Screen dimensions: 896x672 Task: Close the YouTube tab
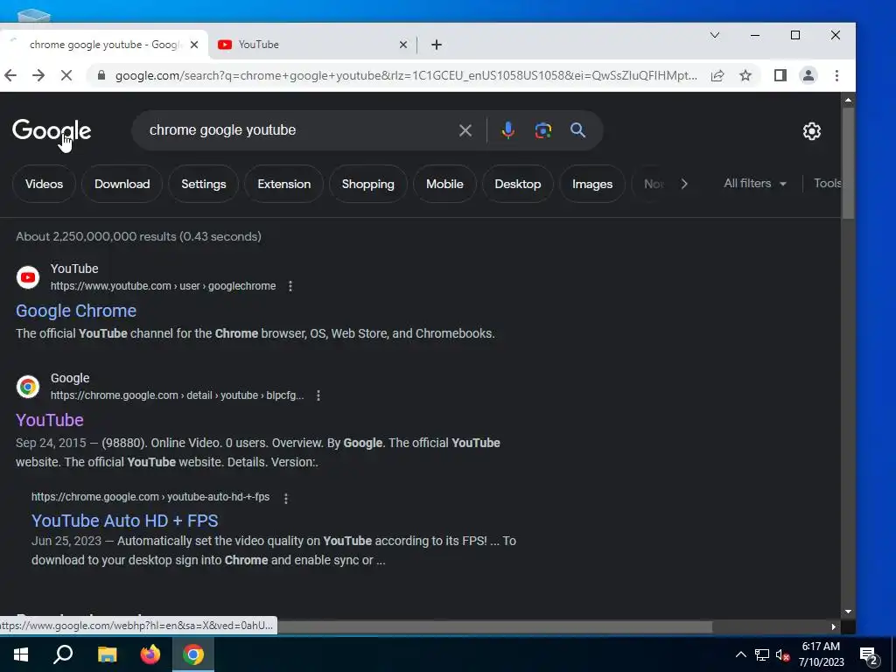402,45
